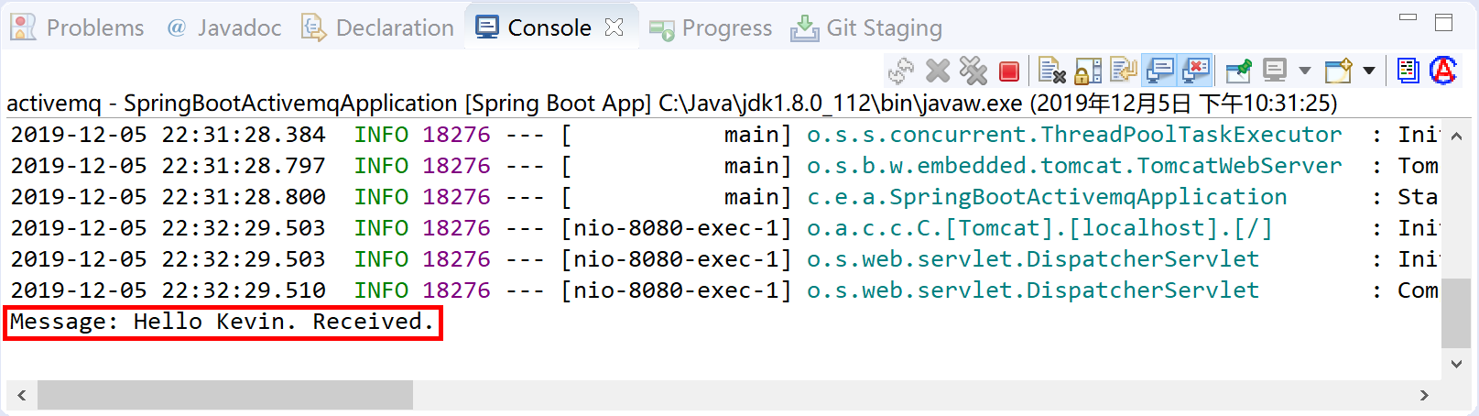Click the Display Selected Console monitor icon
The image size is (1479, 416).
pos(1274,71)
